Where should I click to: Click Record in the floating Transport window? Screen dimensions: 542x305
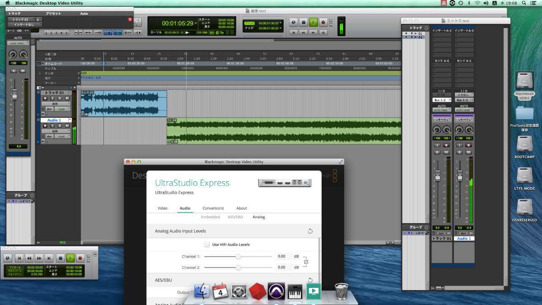tap(80, 258)
